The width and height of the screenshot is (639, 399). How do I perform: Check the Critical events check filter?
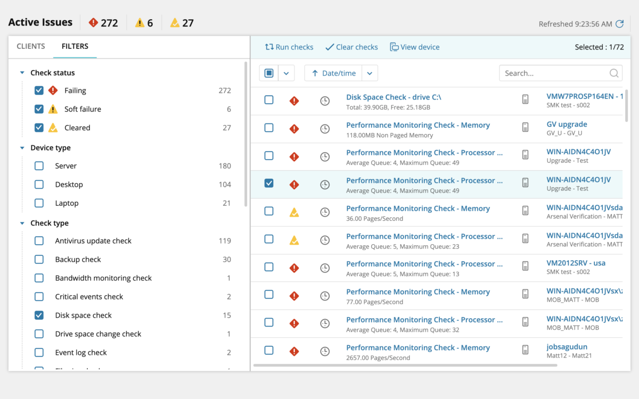(39, 297)
